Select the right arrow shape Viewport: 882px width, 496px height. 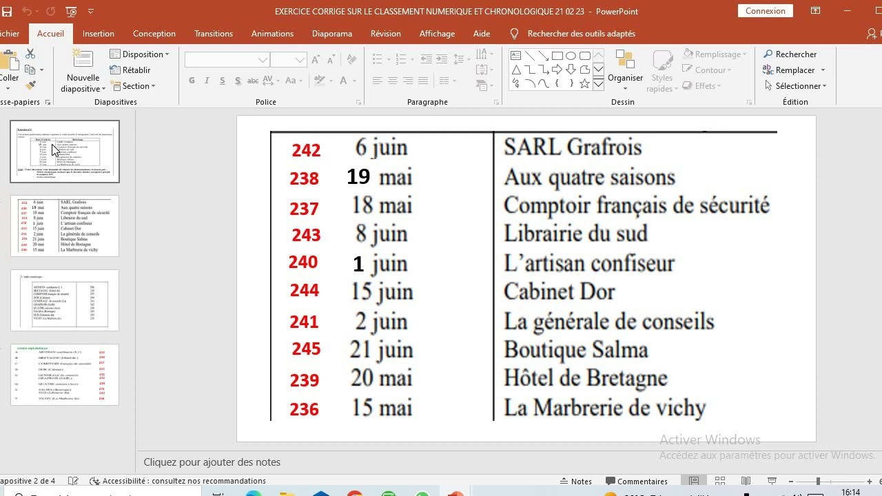point(557,70)
